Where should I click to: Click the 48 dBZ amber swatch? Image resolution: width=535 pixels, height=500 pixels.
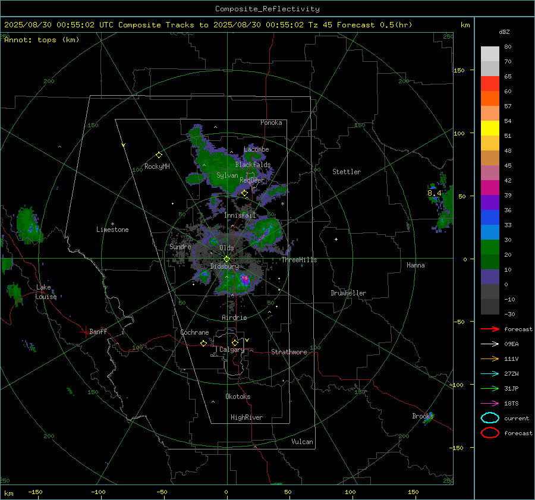490,143
